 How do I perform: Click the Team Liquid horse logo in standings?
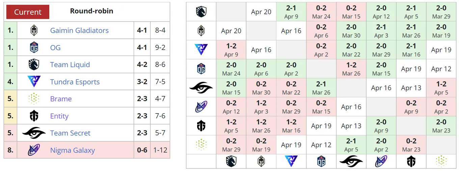pos(34,65)
